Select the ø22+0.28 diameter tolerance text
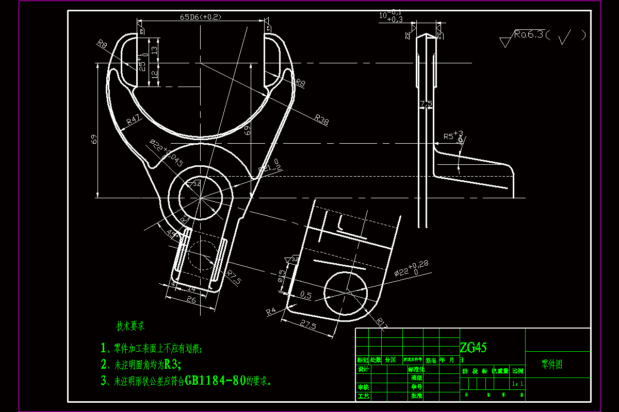The width and height of the screenshot is (619, 412). tap(413, 268)
